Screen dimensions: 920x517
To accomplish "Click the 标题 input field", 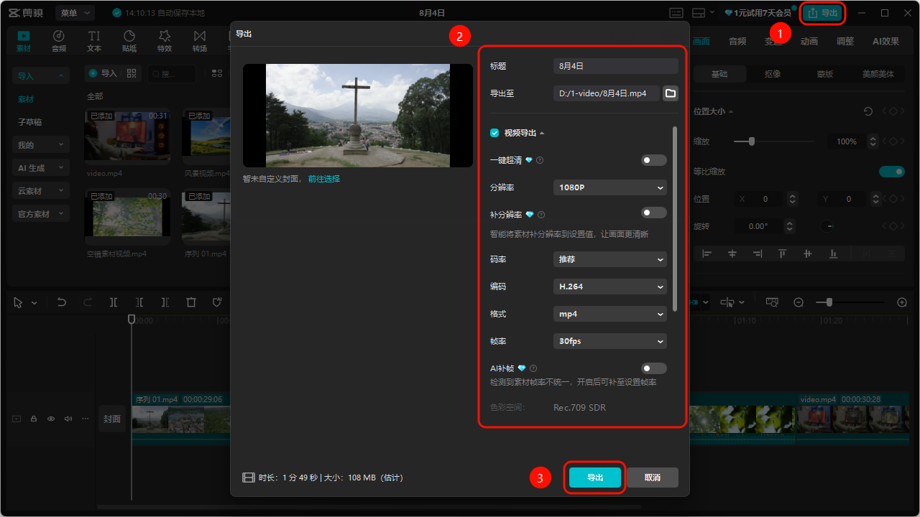I will (616, 66).
